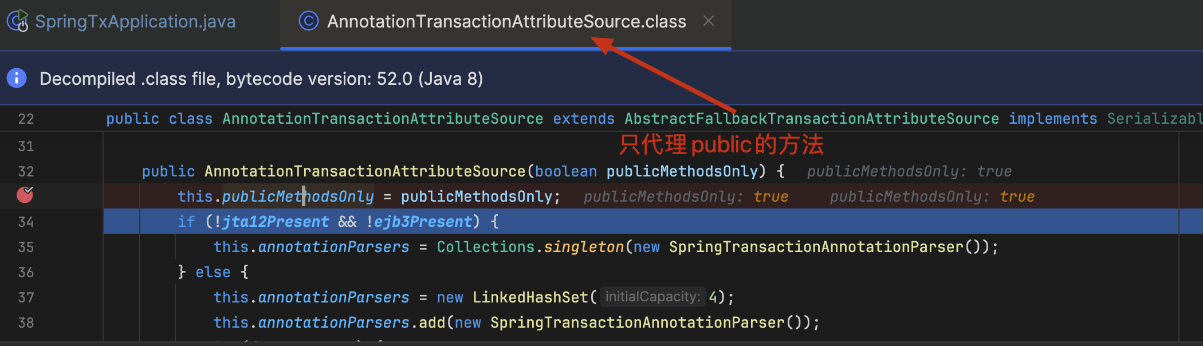Remove the red breakpoint icon in gutter
This screenshot has width=1203, height=346.
(25, 195)
